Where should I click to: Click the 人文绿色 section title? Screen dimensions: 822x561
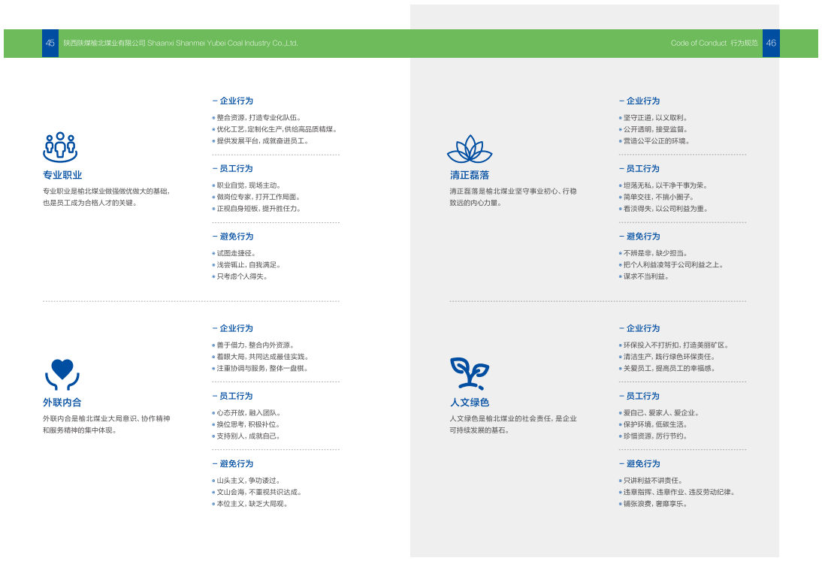(470, 403)
